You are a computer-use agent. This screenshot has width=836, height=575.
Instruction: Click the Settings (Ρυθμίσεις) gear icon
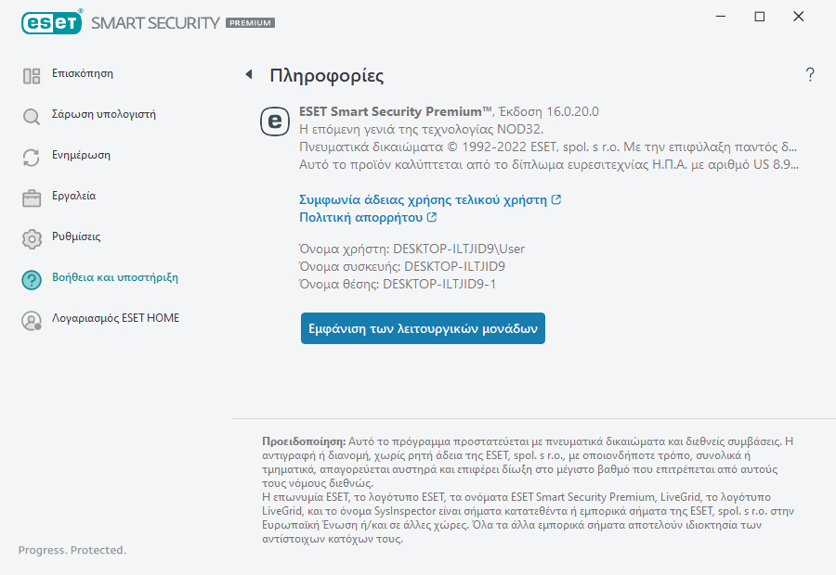(32, 239)
